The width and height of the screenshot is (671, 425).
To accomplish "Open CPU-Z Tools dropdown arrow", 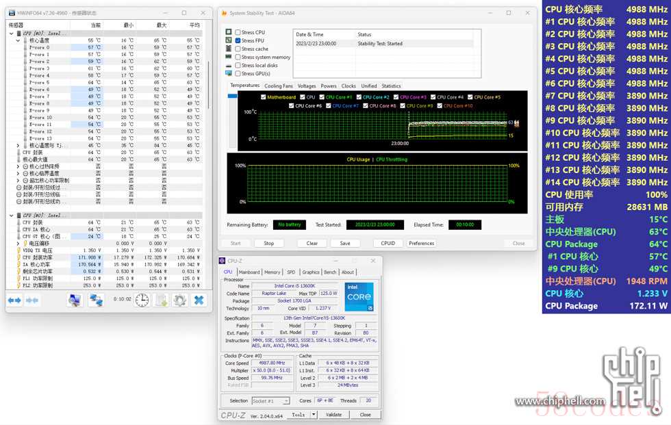I will coord(314,414).
